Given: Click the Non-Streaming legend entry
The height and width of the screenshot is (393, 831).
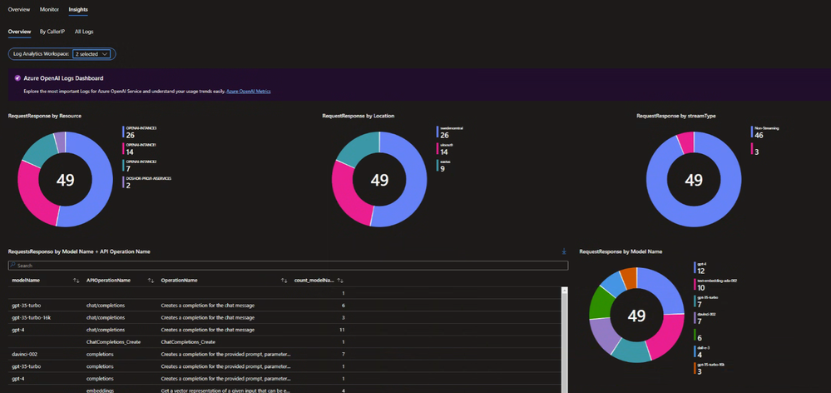Looking at the screenshot, I should tap(764, 132).
